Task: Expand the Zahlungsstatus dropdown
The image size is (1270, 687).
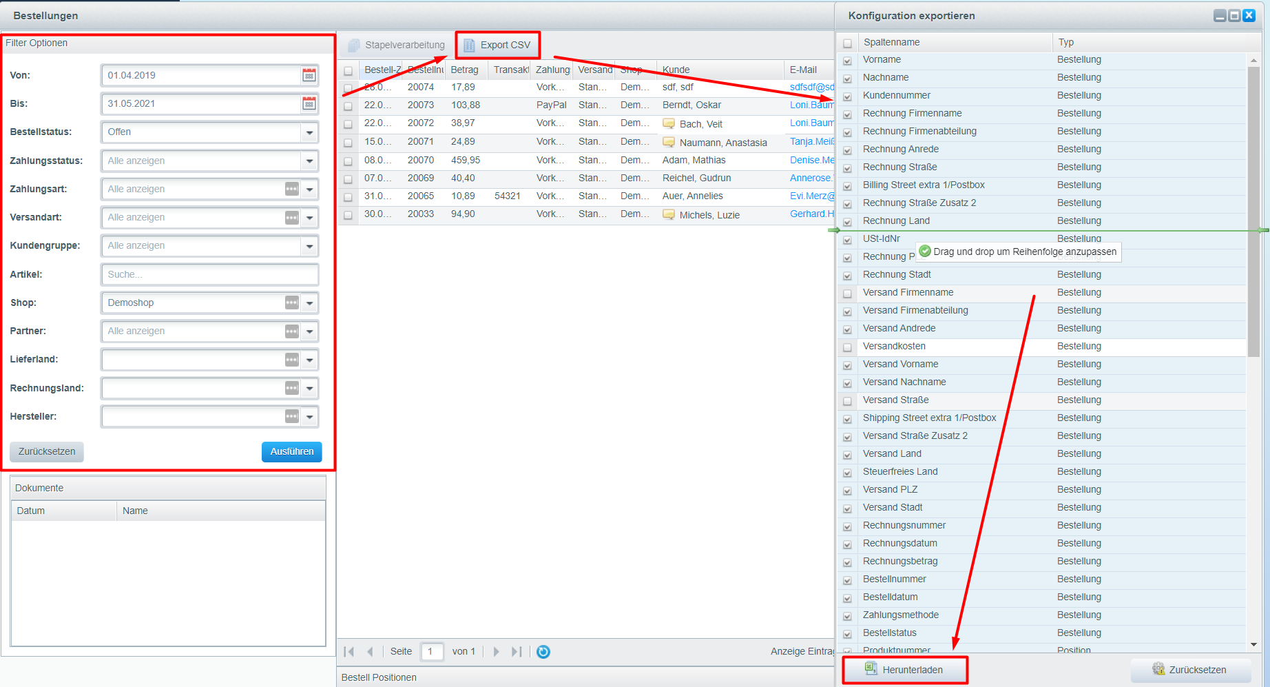Action: pos(309,161)
